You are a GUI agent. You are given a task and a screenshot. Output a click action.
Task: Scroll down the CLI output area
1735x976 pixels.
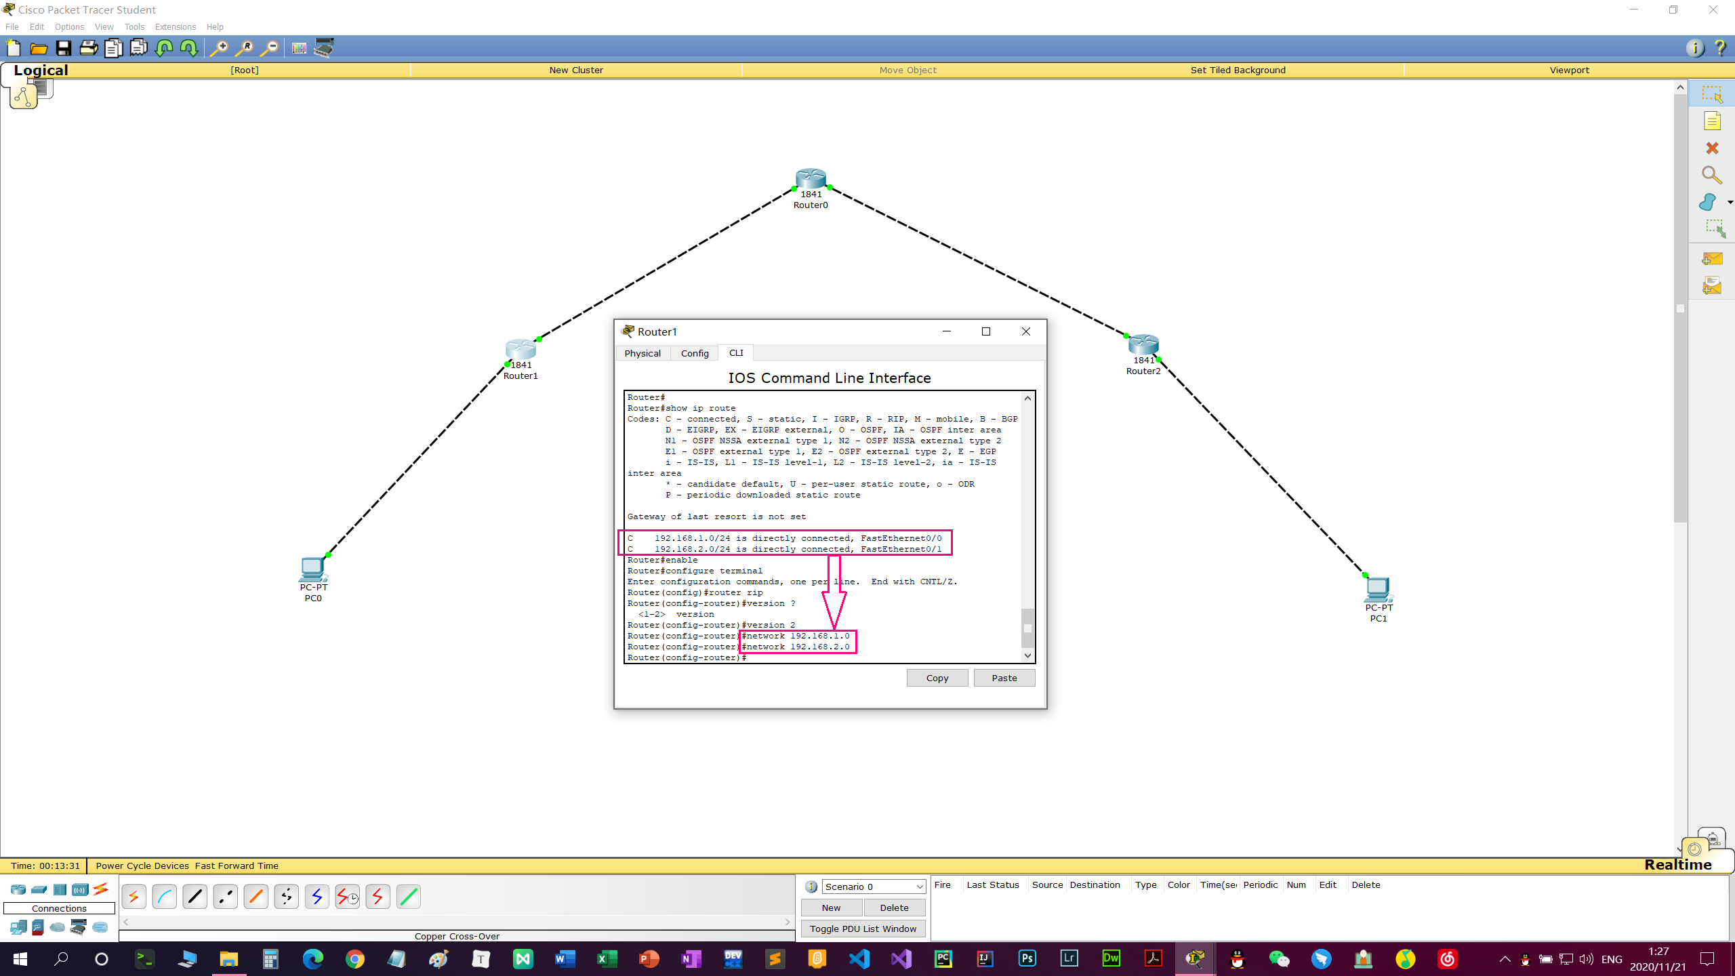[1027, 657]
